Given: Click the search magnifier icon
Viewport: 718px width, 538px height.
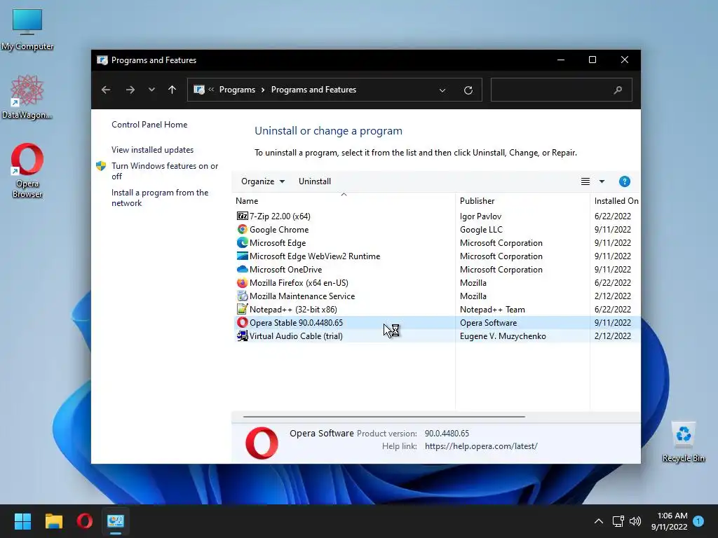Looking at the screenshot, I should 618,90.
